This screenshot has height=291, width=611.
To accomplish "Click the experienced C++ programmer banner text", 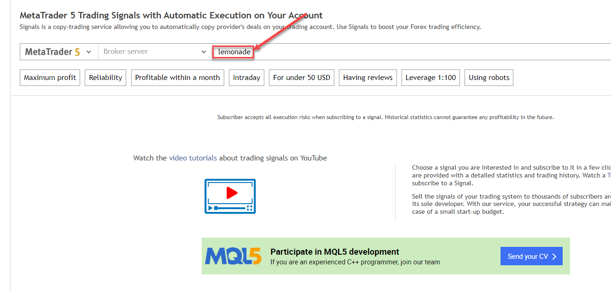I will (355, 262).
